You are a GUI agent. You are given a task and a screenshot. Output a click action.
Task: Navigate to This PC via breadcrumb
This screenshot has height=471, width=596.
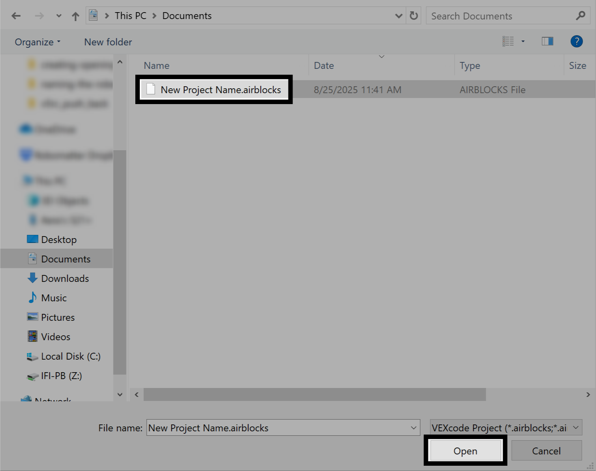click(x=130, y=15)
